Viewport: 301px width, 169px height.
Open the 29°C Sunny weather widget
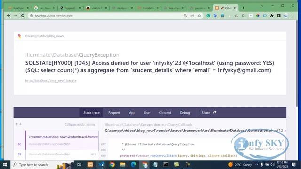[240, 165]
